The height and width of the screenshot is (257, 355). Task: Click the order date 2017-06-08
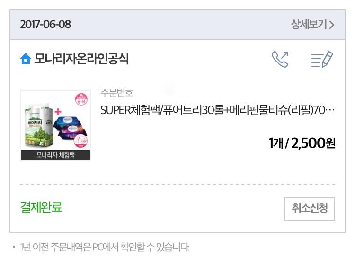tap(45, 25)
